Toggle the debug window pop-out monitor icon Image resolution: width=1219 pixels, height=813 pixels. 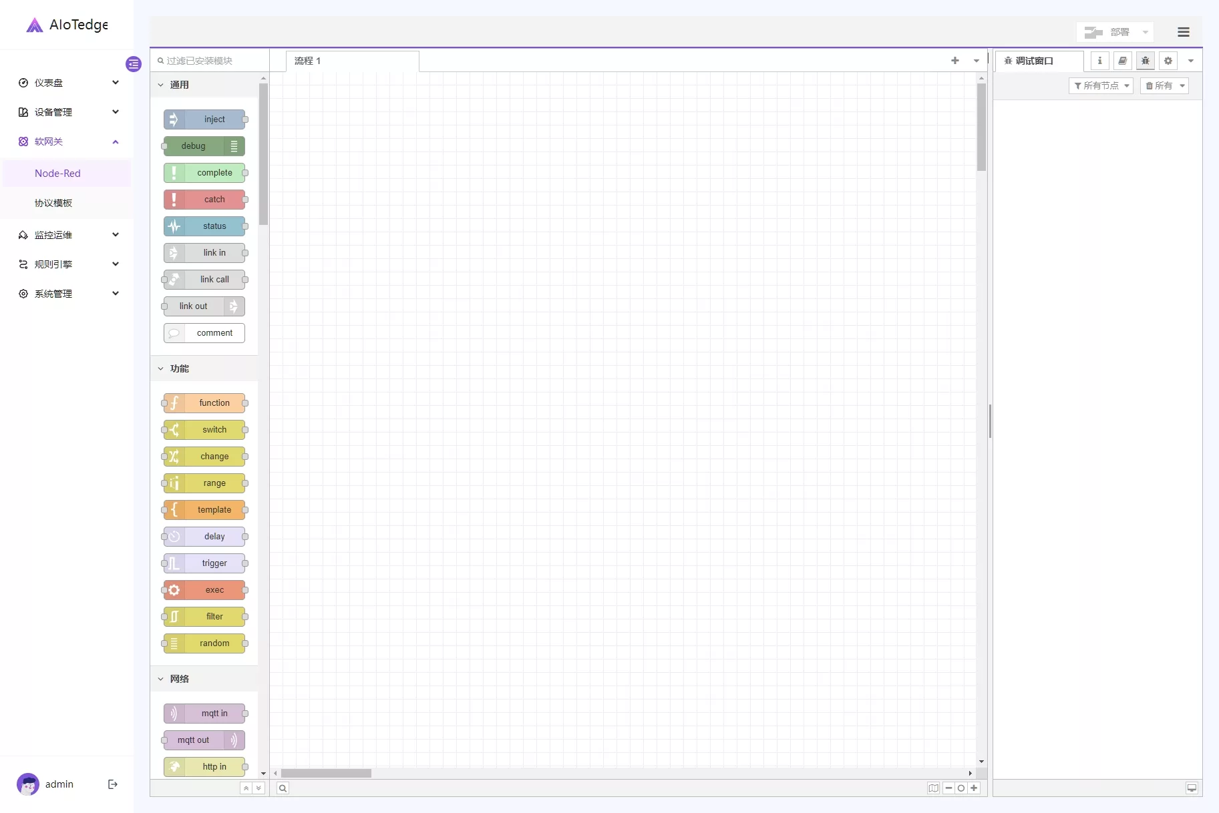(1191, 788)
